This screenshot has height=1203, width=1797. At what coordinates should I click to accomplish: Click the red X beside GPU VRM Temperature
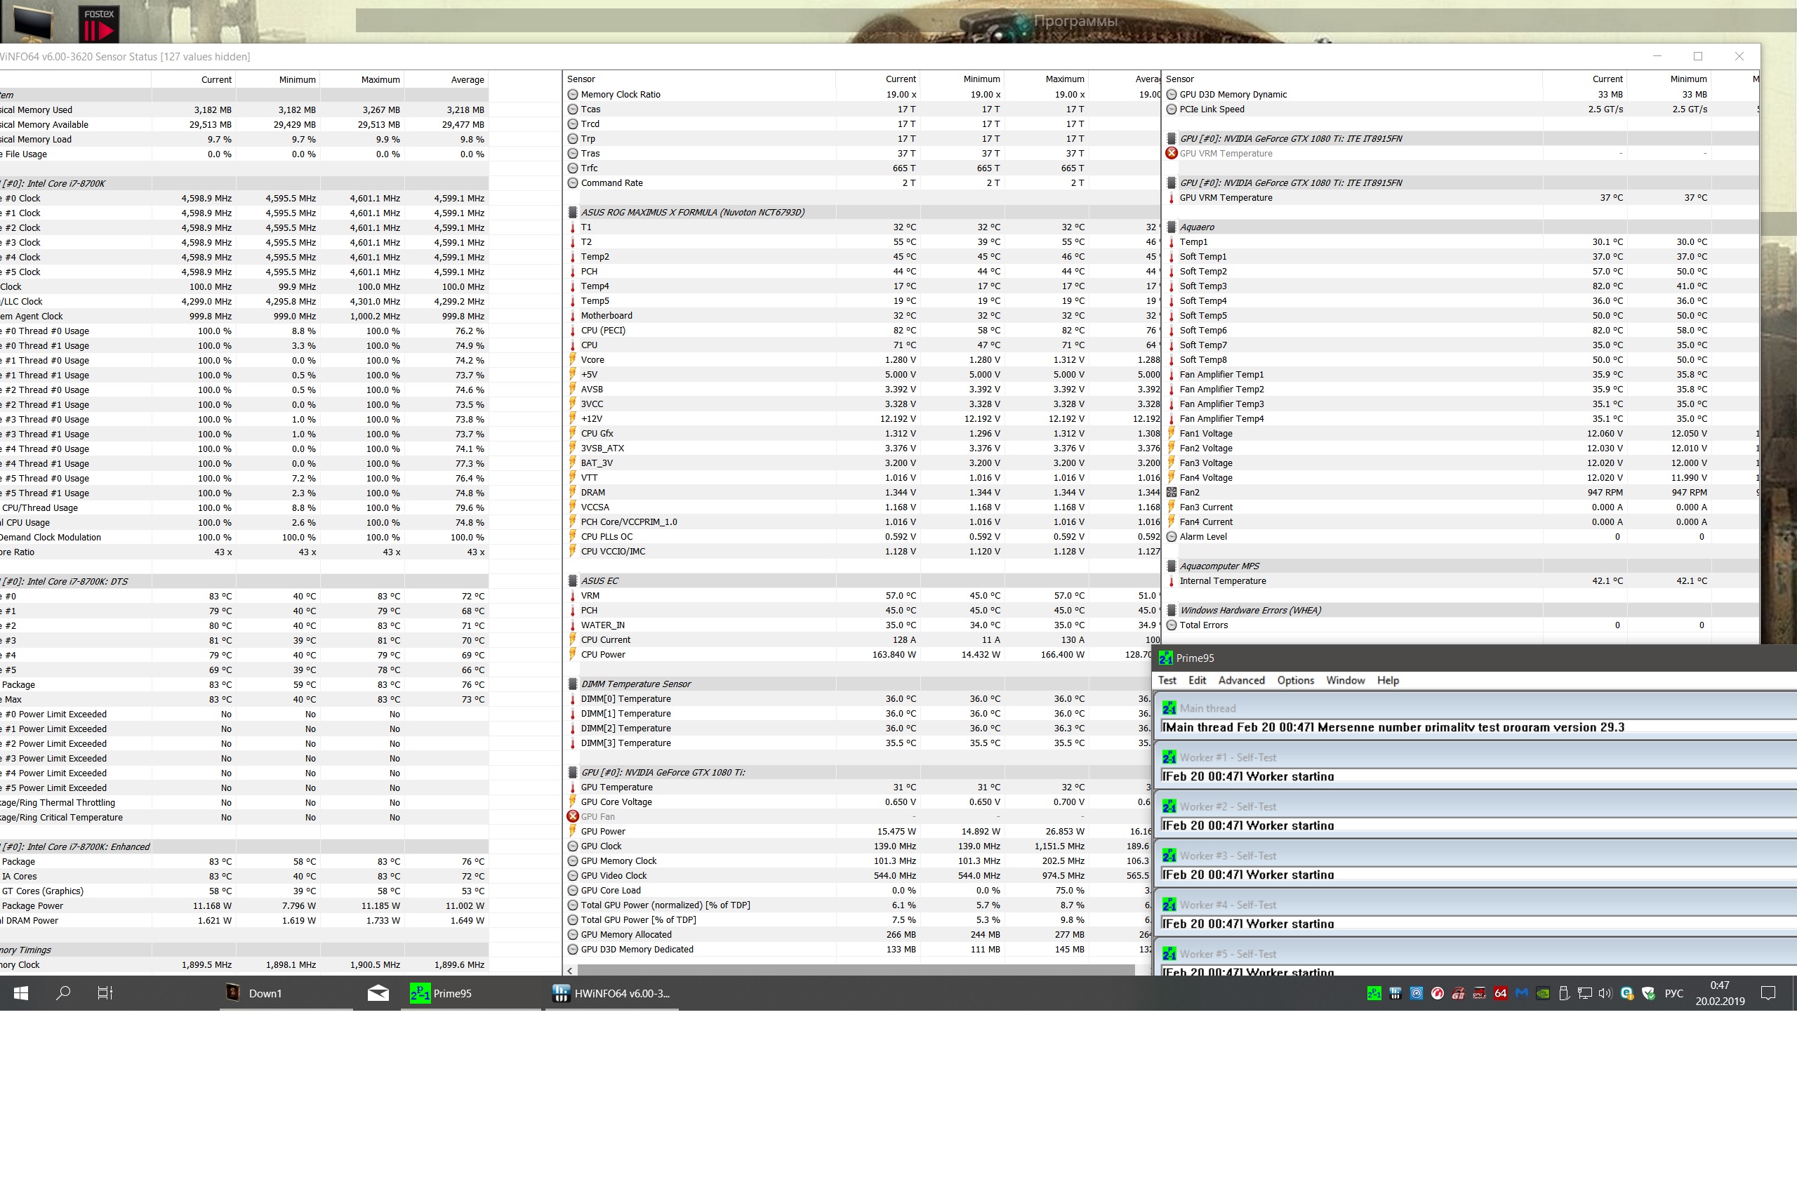pos(1171,154)
